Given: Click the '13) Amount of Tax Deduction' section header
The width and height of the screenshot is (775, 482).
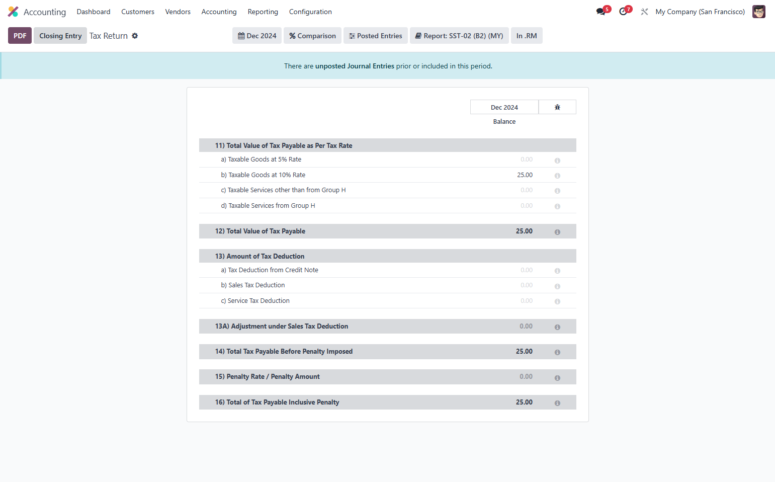Looking at the screenshot, I should [388, 256].
